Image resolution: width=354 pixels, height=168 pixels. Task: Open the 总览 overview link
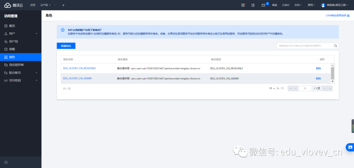[33, 5]
